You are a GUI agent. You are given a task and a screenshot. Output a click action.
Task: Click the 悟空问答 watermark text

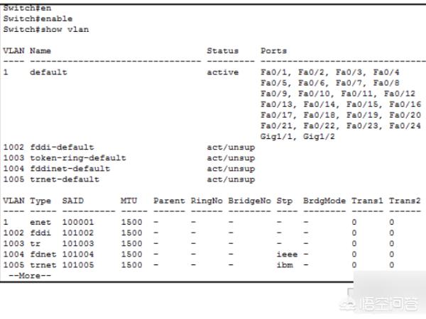tap(390, 305)
